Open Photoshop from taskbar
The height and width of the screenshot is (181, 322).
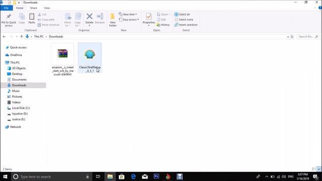[156, 176]
